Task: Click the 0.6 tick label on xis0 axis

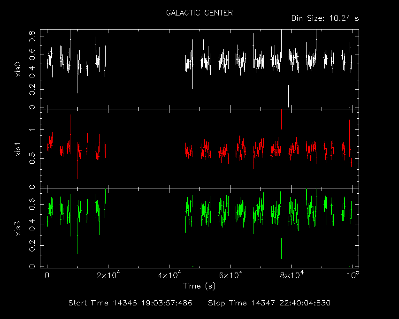Action: [32, 54]
